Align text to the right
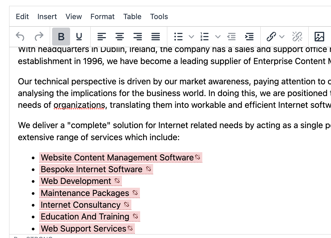Screen dimensions: 331x238 click(137, 36)
